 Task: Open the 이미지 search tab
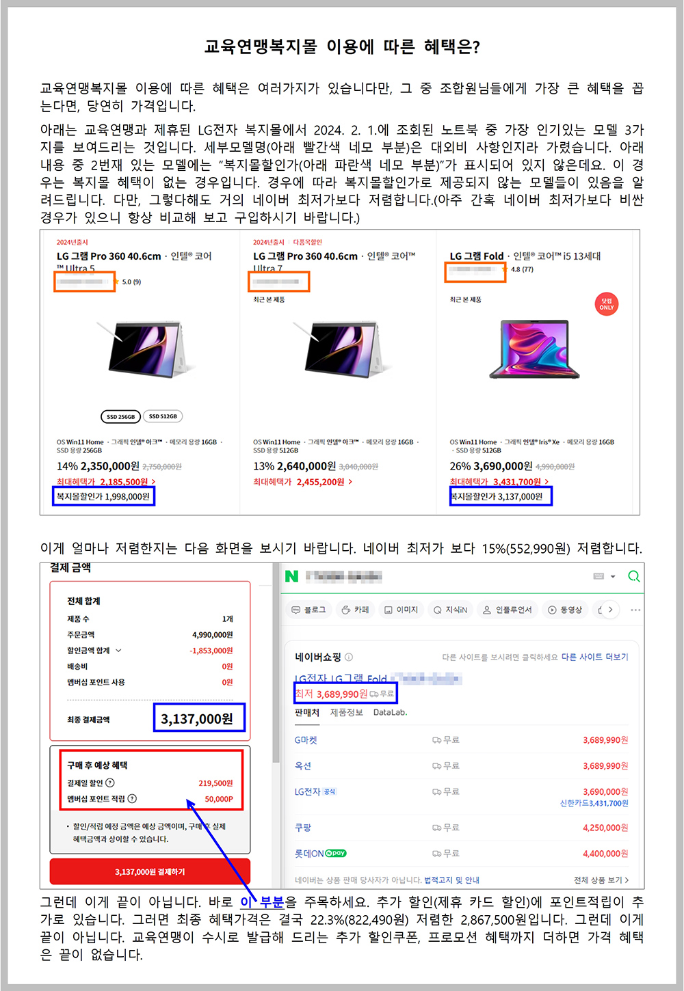point(401,610)
